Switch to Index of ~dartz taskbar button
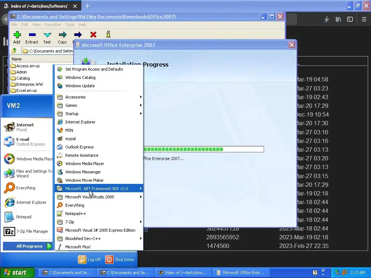 [183, 273]
